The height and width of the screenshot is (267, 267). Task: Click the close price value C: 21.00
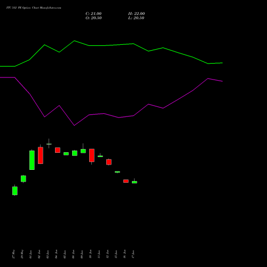pos(93,14)
